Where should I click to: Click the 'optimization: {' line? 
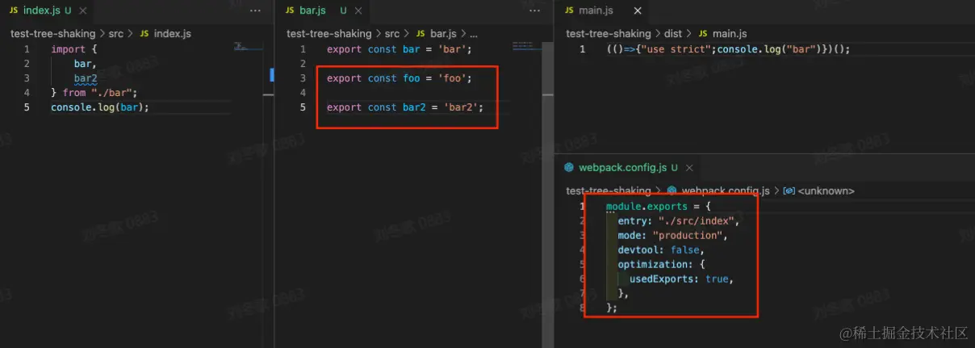point(661,265)
